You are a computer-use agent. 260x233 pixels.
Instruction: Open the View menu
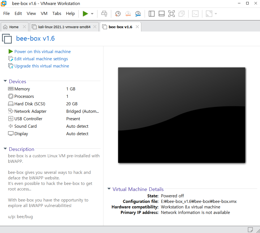click(31, 14)
